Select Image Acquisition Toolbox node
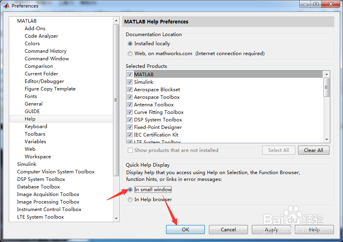This screenshot has width=343, height=242. [x=48, y=194]
